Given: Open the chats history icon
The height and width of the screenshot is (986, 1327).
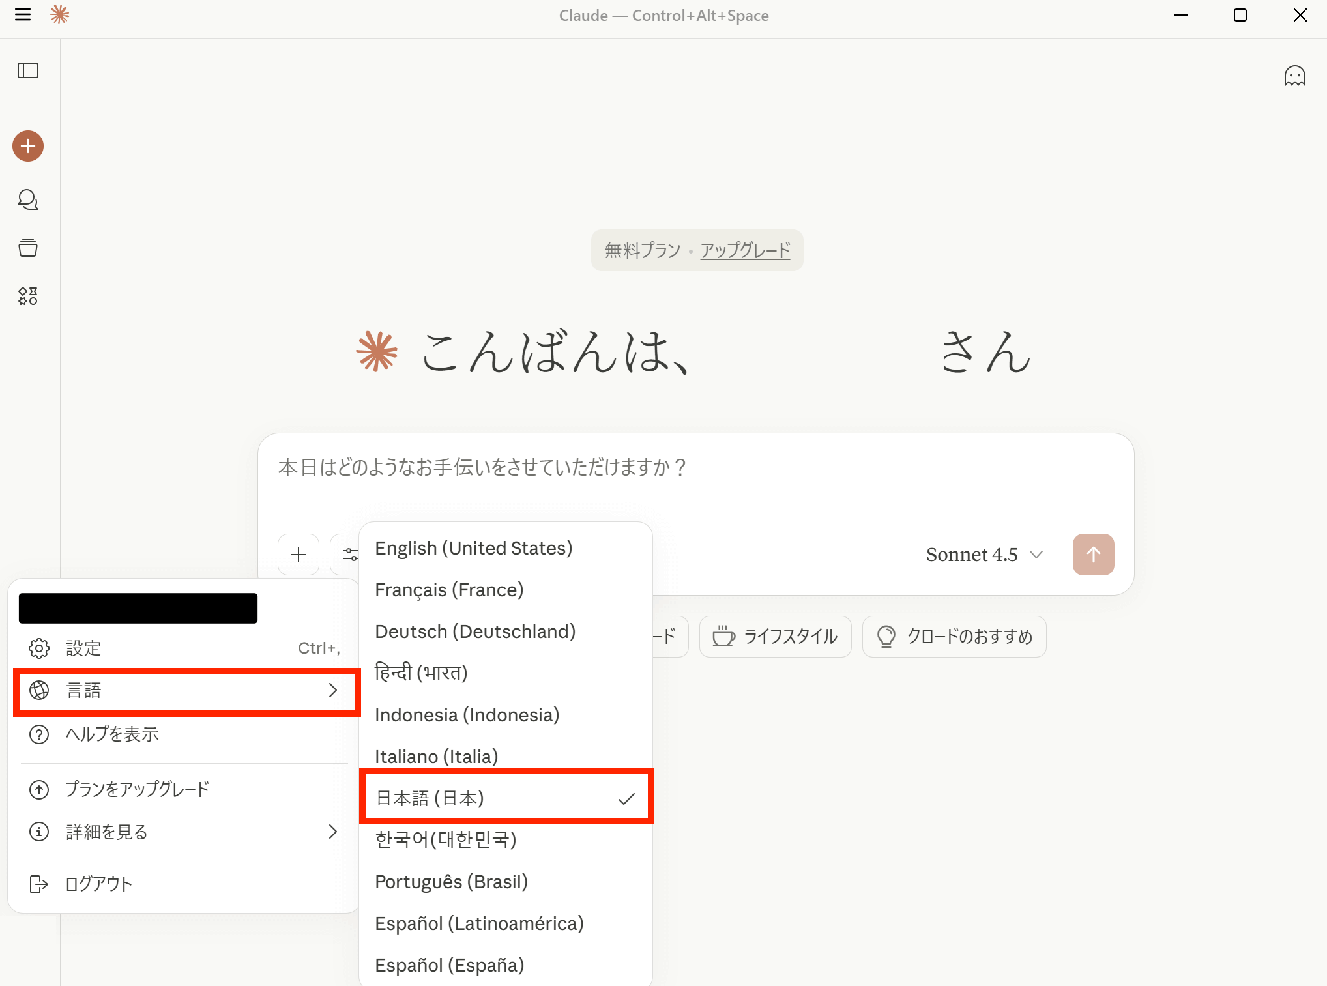Looking at the screenshot, I should [28, 199].
